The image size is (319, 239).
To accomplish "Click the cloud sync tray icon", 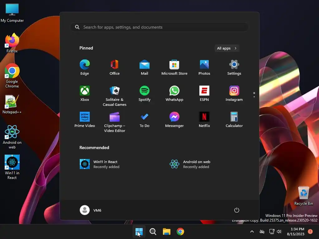I will click(262, 232).
